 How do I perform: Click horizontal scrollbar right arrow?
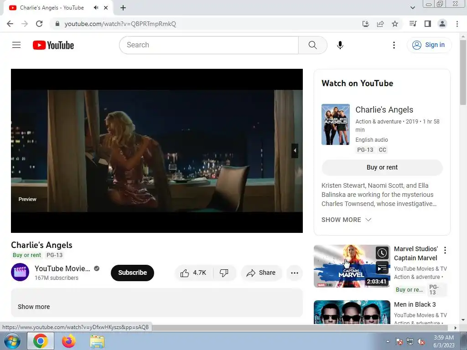[x=455, y=328]
